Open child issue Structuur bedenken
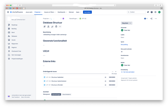168x107 pixels. (x=57, y=77)
